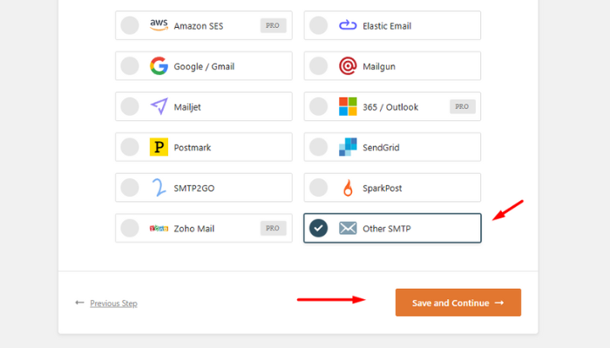Select the SparkPost radio button
610x348 pixels.
tap(319, 188)
